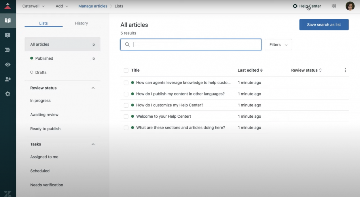360x197 pixels.
Task: Open the moderate content exclamation icon
Action: (x=8, y=35)
